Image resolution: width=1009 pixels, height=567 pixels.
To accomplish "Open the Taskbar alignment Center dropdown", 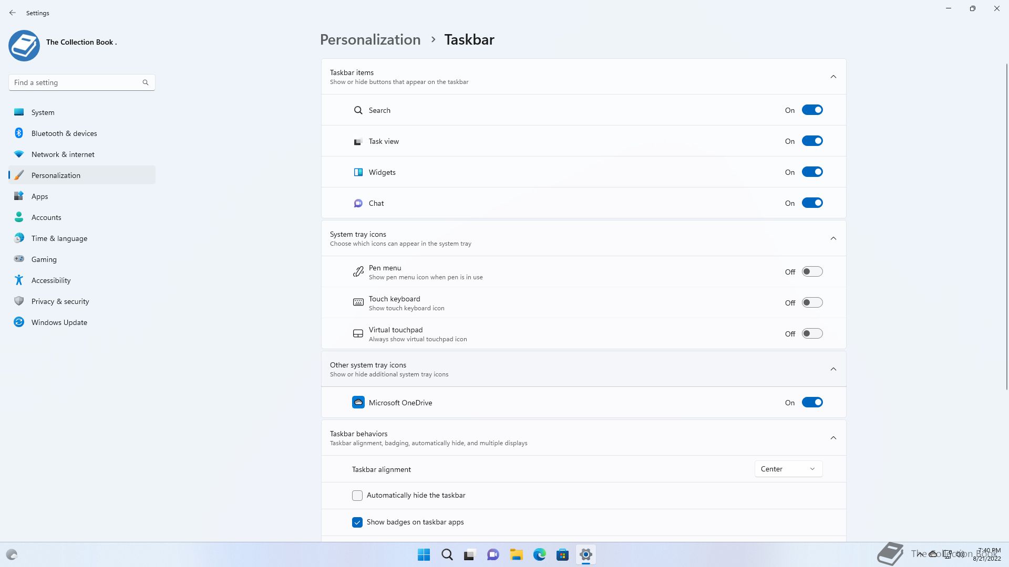I will pyautogui.click(x=788, y=469).
